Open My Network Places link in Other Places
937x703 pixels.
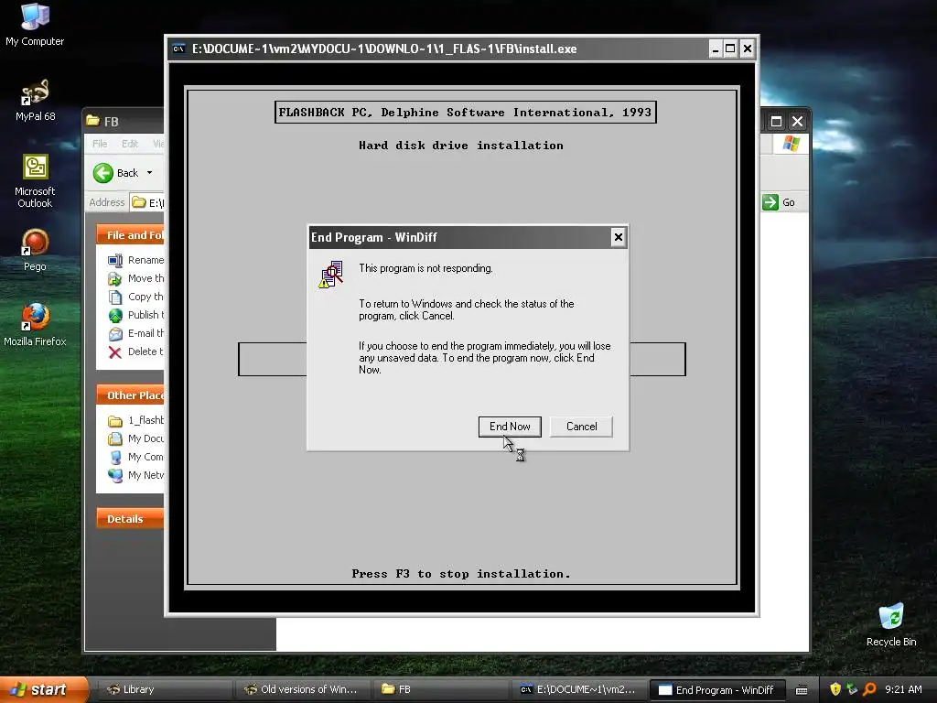click(136, 475)
